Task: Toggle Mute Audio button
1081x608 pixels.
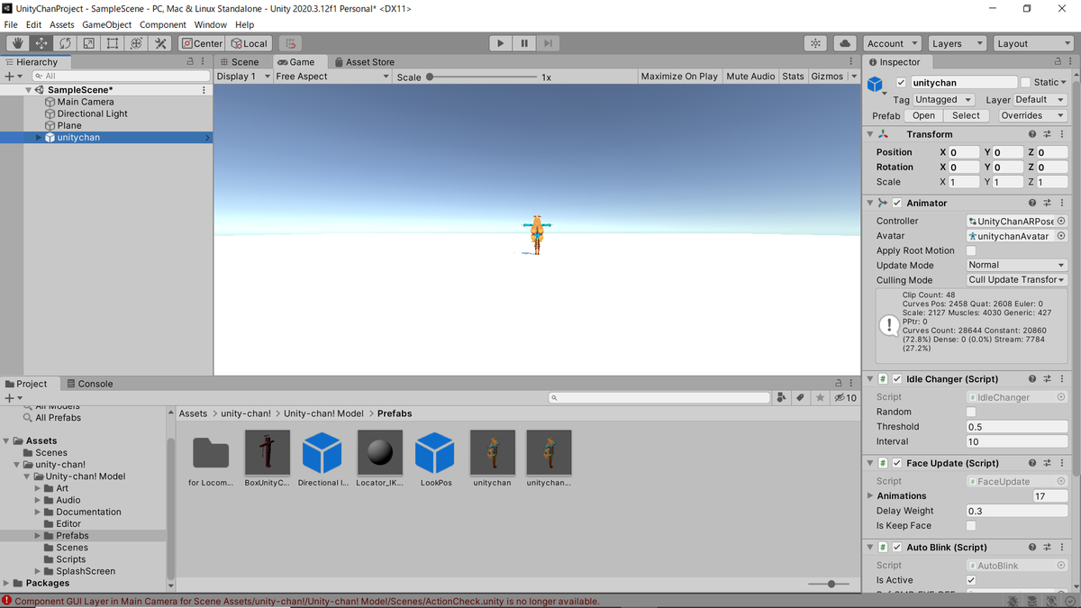Action: (x=750, y=77)
